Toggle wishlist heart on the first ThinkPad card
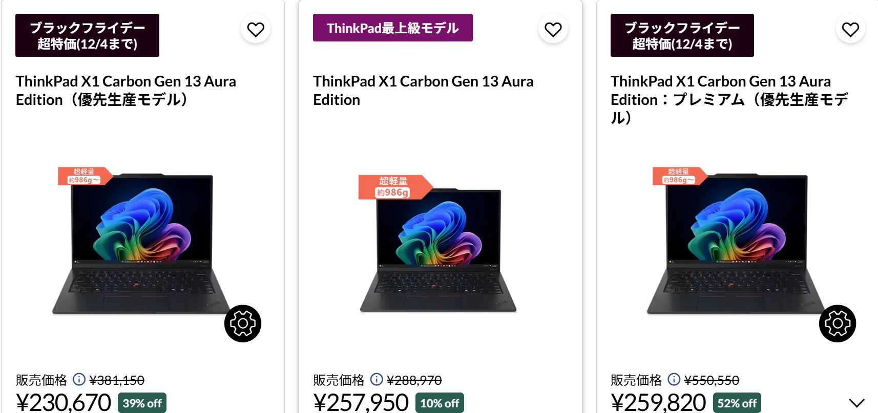878x413 pixels. click(255, 29)
